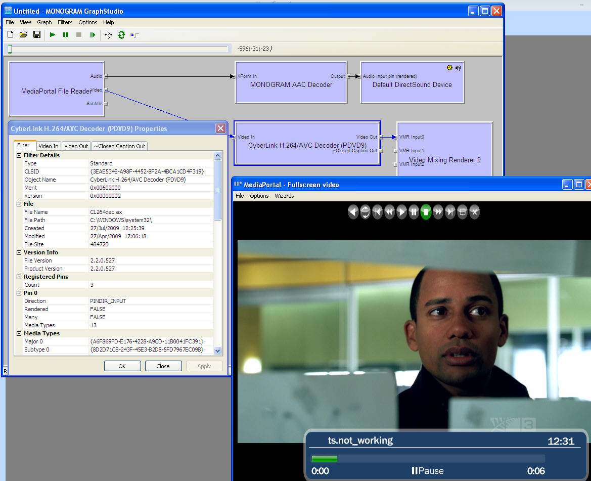591x481 pixels.
Task: Open a graph file with folder icon
Action: [x=23, y=35]
